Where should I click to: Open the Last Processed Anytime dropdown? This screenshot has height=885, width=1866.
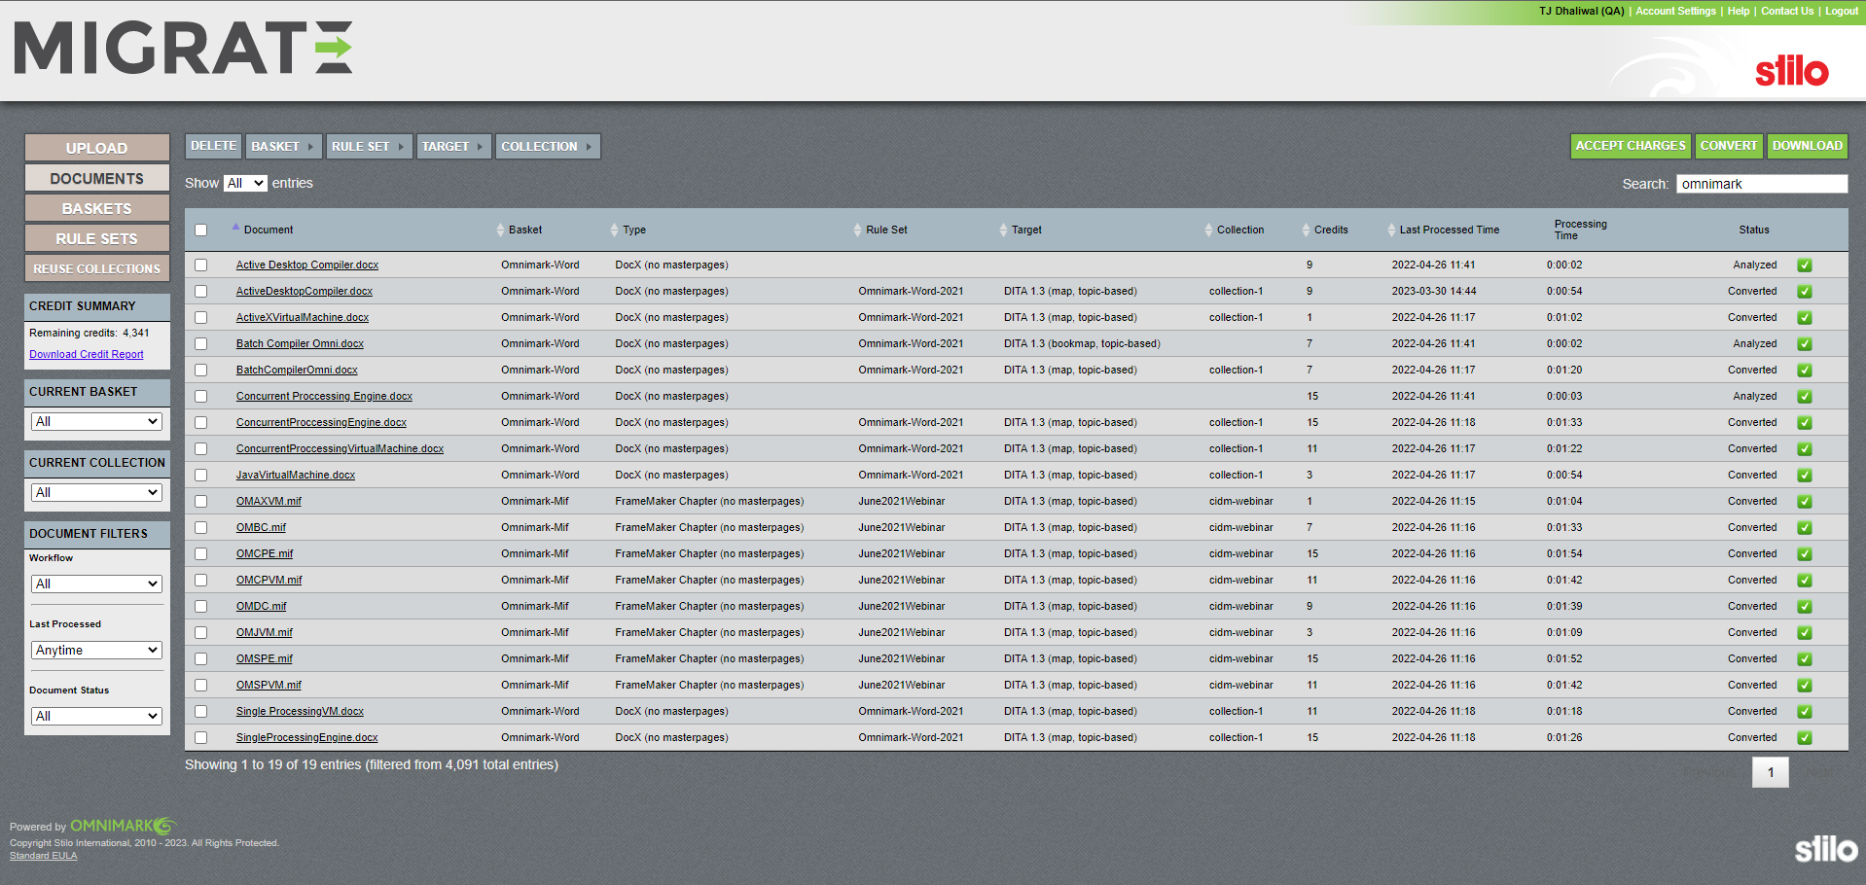[x=95, y=650]
